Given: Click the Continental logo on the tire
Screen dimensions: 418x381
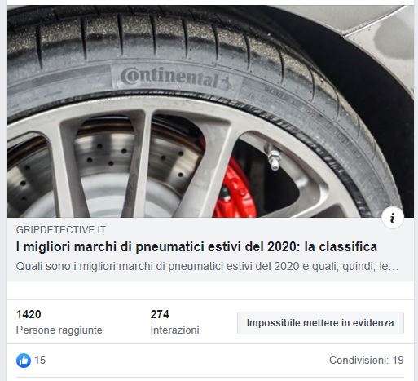Looking at the screenshot, I should tap(177, 77).
